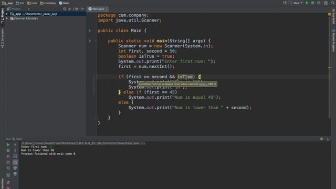Click the Make Project build icon
The image size is (336, 189).
pos(285,3)
